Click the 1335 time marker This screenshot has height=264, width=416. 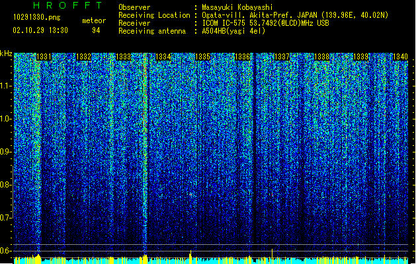coord(202,57)
